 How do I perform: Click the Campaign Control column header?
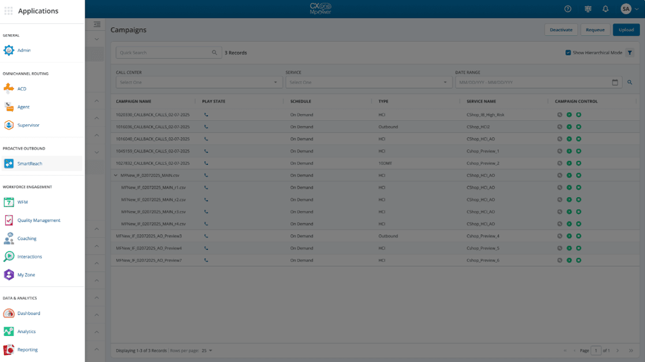[x=576, y=101]
